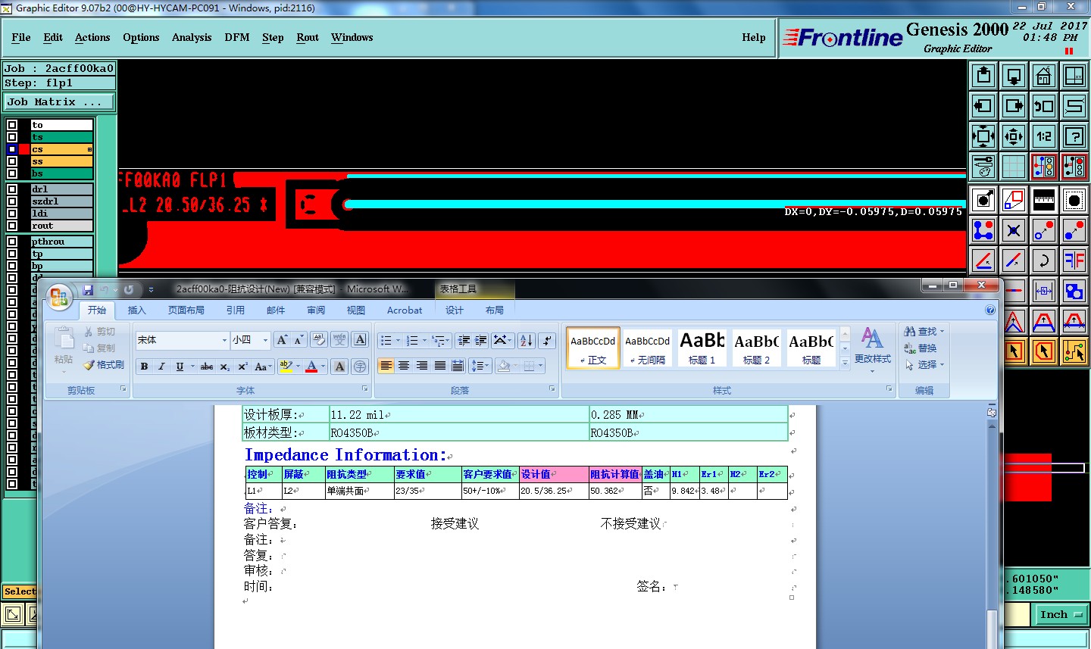Toggle the checkbox for layer ts

pyautogui.click(x=12, y=137)
